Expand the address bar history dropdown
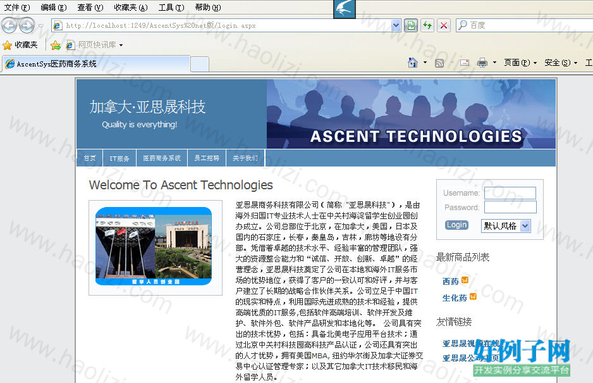593x383 pixels. click(x=396, y=25)
